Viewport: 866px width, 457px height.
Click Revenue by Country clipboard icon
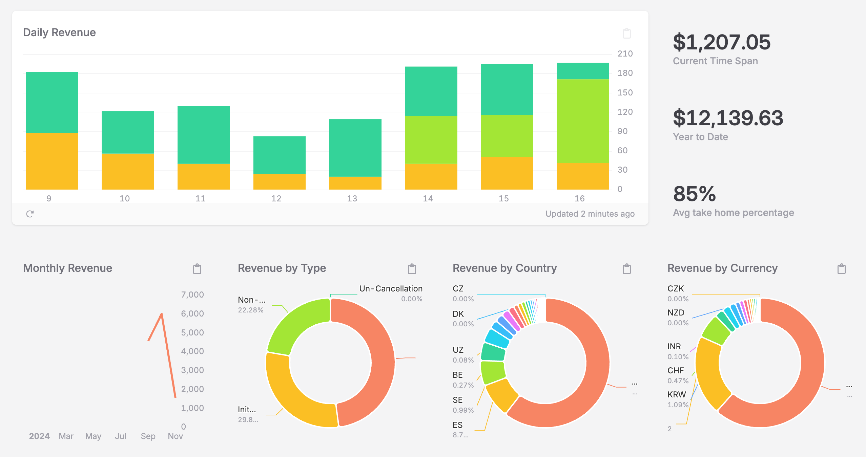(x=626, y=269)
